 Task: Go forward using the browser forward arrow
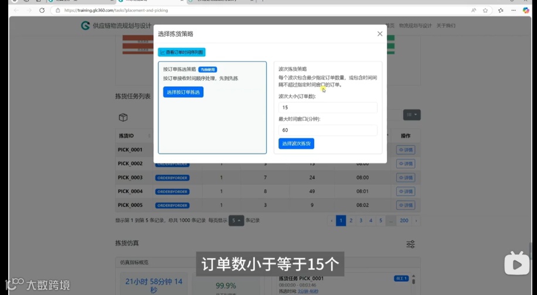29,11
